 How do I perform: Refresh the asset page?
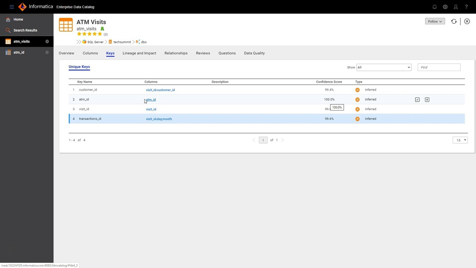454,21
